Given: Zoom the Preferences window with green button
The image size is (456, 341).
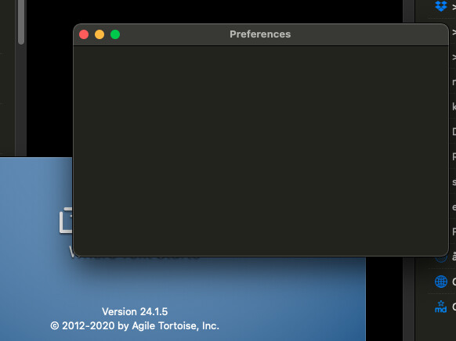Looking at the screenshot, I should coord(115,34).
